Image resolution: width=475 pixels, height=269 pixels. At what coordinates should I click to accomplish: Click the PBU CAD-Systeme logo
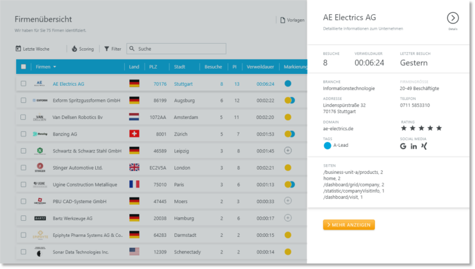pos(40,201)
